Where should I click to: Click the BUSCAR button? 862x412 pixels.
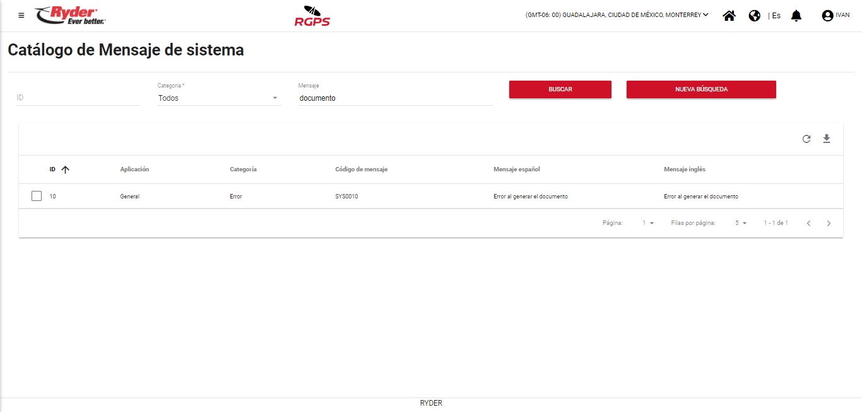pyautogui.click(x=560, y=89)
